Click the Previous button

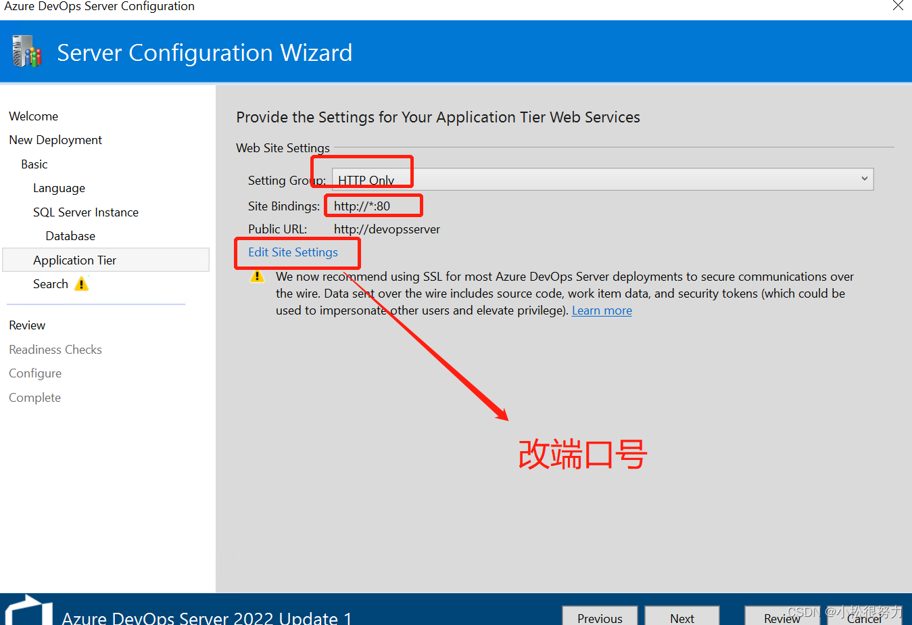point(600,616)
